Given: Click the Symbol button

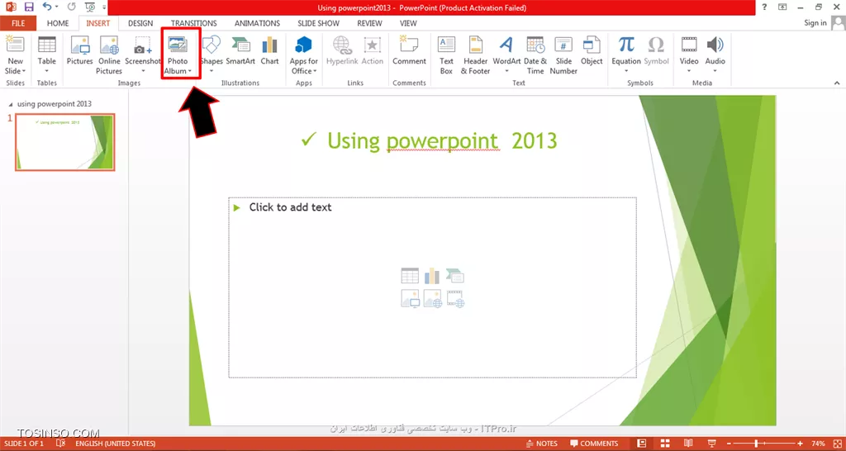Looking at the screenshot, I should point(656,51).
